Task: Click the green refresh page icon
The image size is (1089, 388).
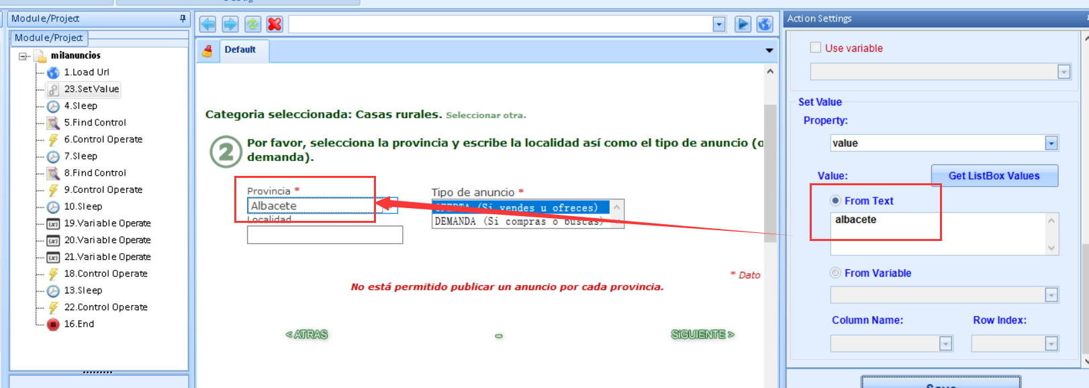Action: click(252, 25)
